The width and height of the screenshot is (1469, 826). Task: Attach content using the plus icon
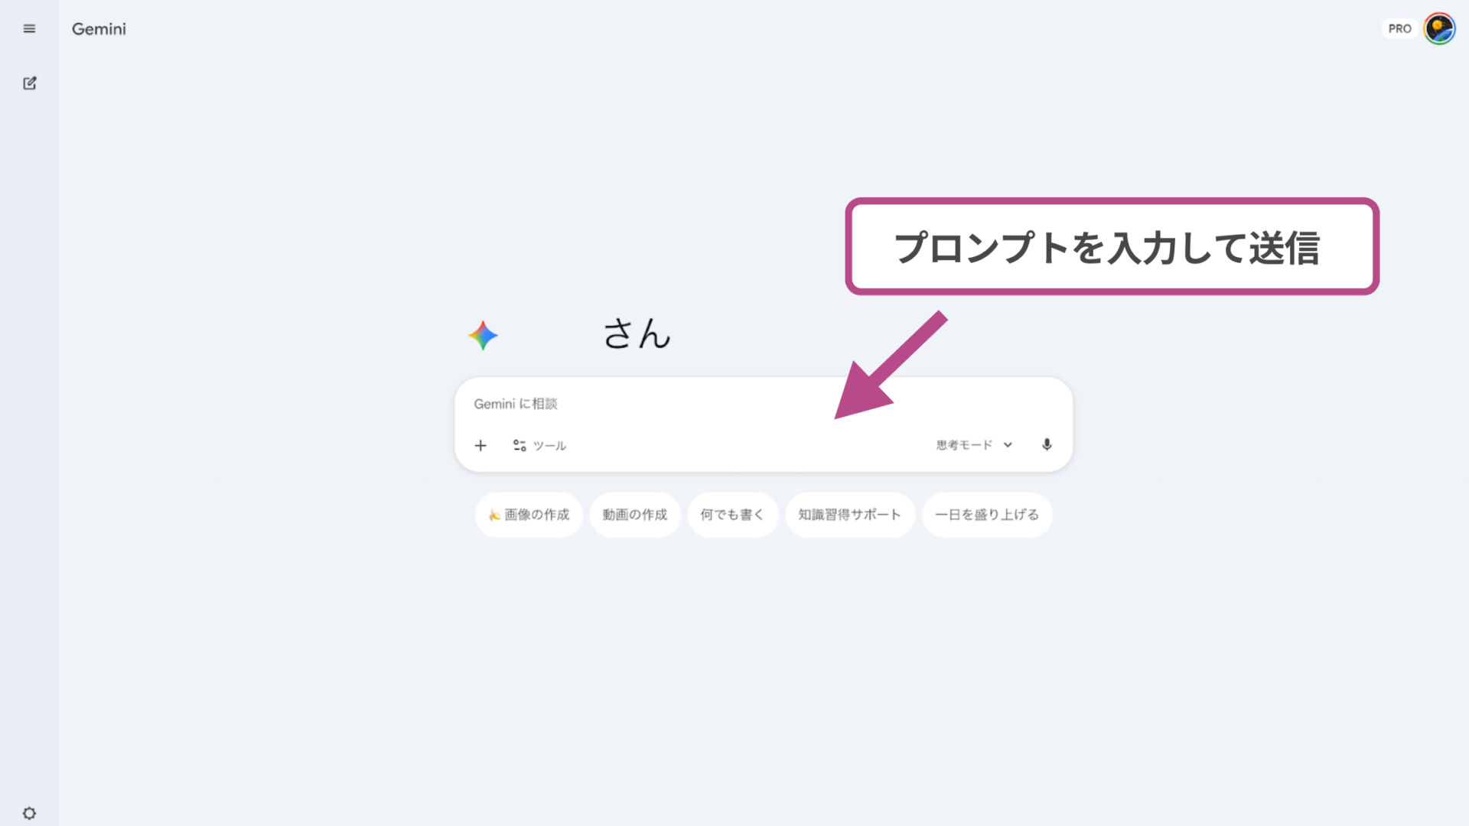pos(481,445)
